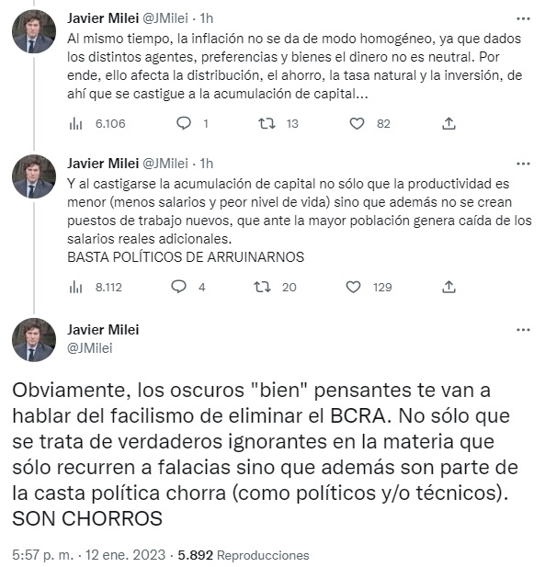This screenshot has height=567, width=545.
Task: Like the first tweet with 82 likes
Action: click(357, 124)
